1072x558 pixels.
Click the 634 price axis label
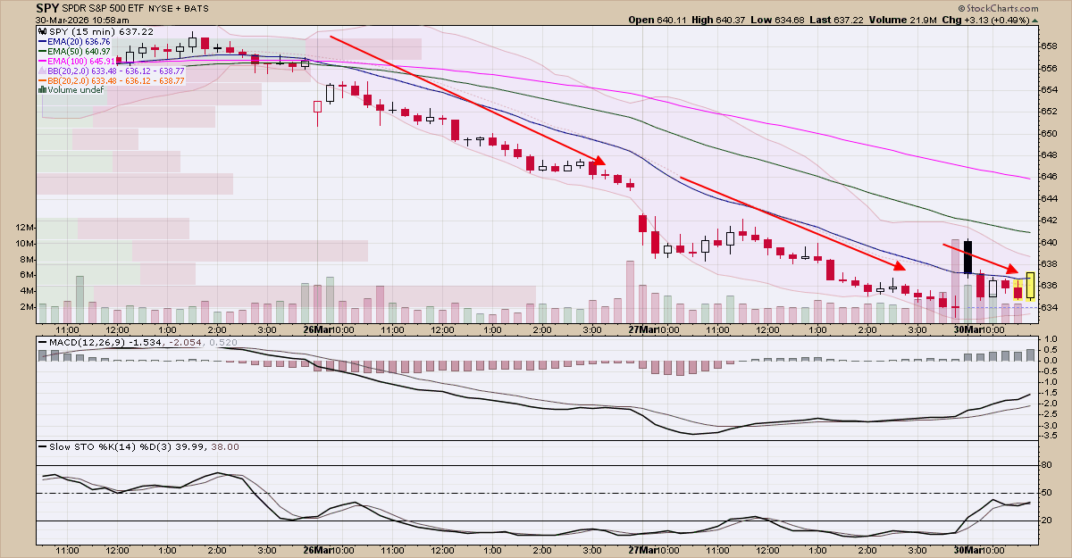1049,308
